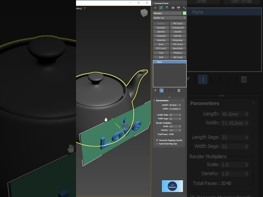The width and height of the screenshot is (263, 197).
Task: Apply the CreaseSet modifier
Action: 161,36
